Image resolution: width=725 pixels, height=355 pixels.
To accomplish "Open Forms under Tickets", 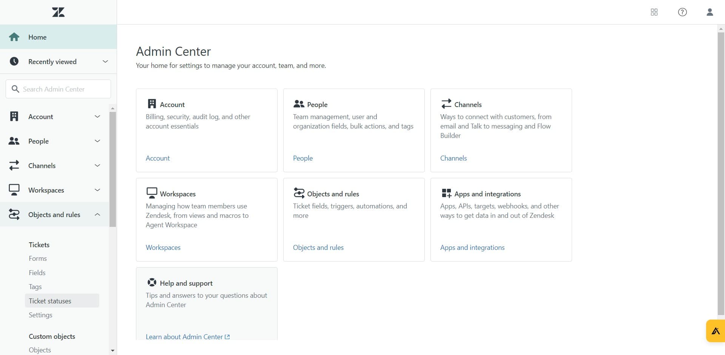I will [x=38, y=259].
